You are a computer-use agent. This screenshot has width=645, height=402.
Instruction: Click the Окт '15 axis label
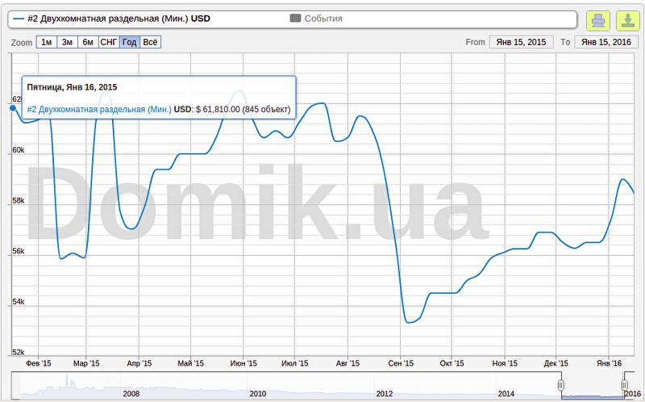coord(451,363)
